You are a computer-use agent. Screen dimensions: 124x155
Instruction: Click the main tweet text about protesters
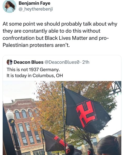click(60, 34)
